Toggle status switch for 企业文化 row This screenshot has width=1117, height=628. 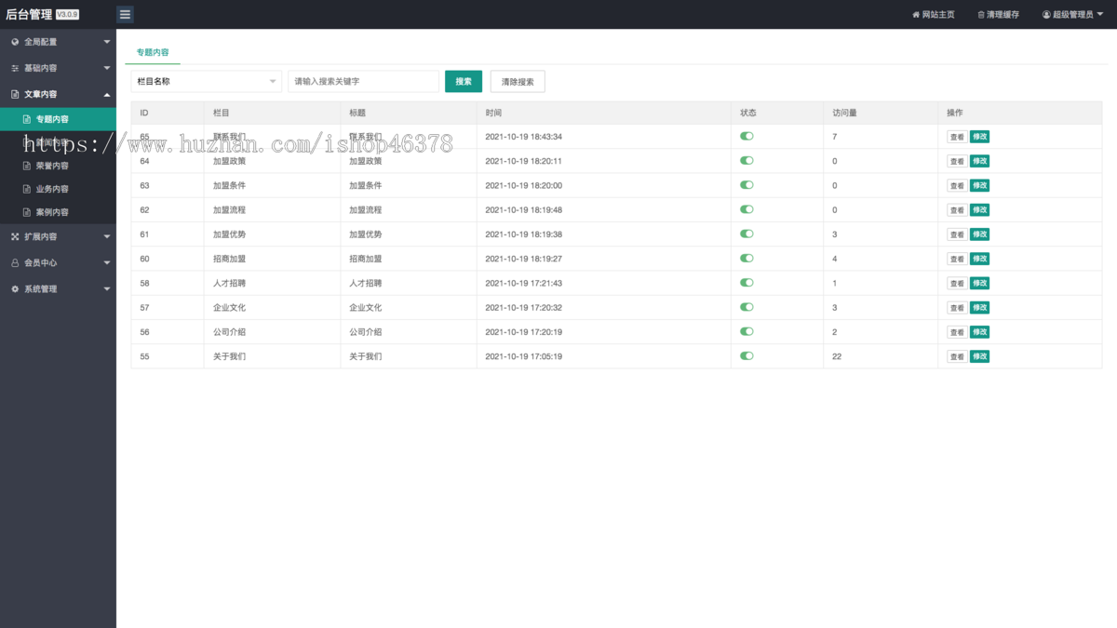pos(747,307)
